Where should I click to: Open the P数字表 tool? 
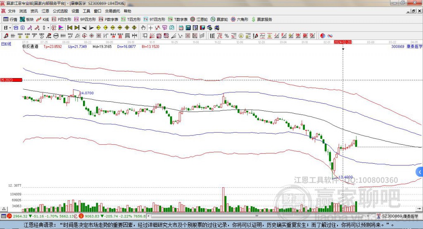tap(109, 19)
